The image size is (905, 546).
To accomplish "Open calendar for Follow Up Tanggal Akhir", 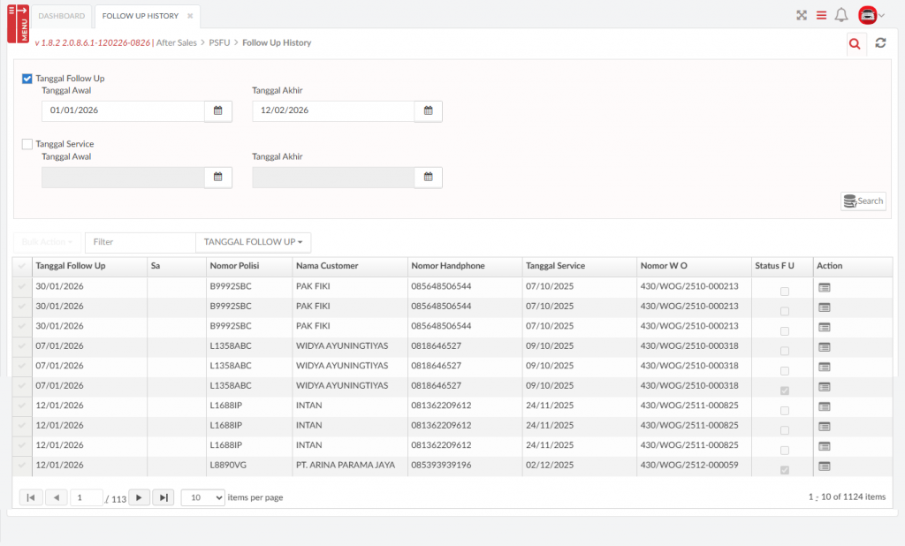I will pos(429,110).
